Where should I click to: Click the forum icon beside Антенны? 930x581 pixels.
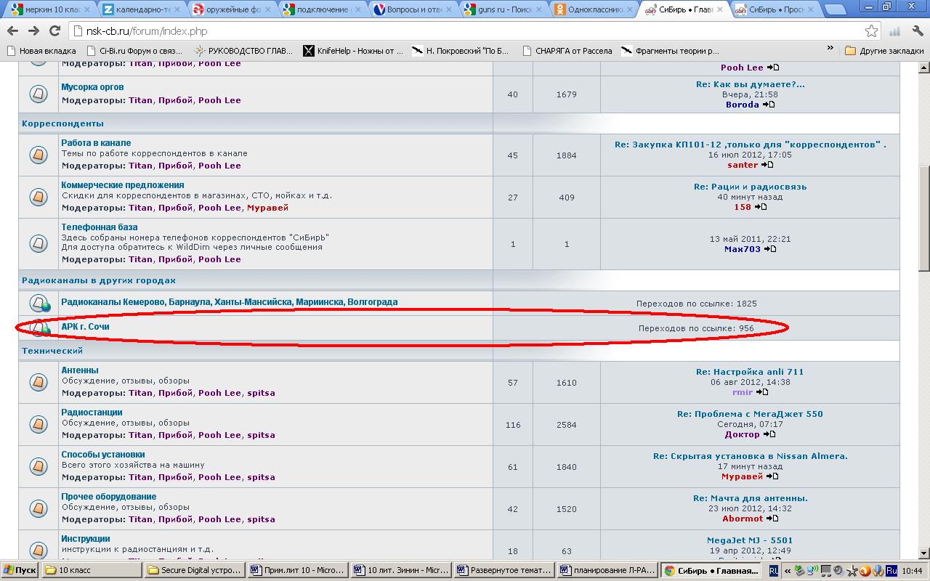(x=39, y=382)
